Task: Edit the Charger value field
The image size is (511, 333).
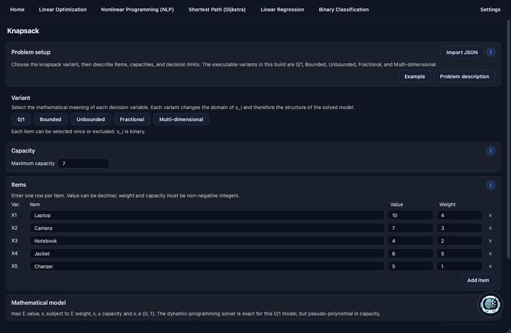Action: [410, 266]
